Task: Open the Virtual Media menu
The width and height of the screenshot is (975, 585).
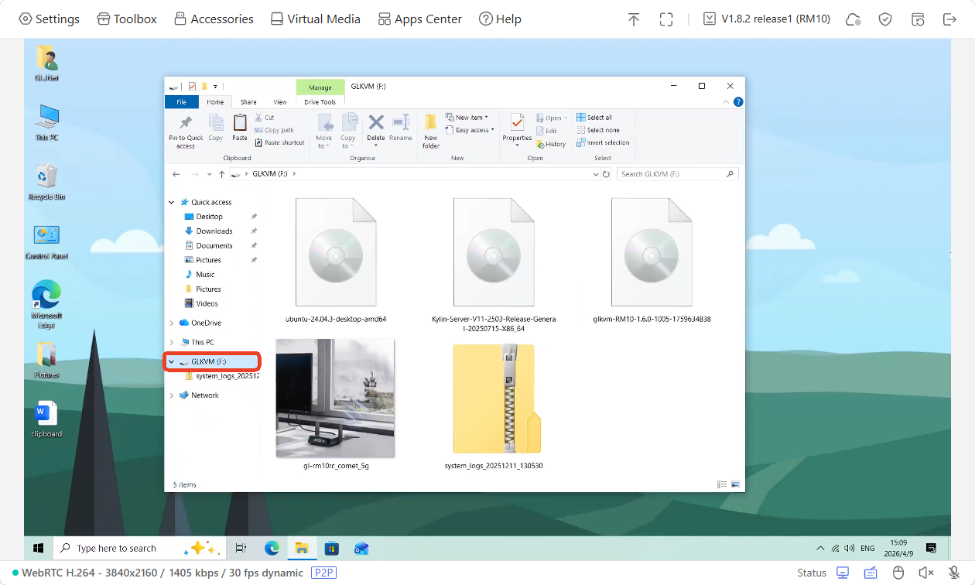Action: [314, 19]
